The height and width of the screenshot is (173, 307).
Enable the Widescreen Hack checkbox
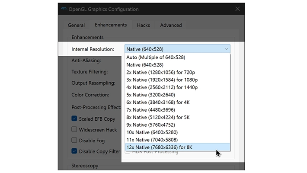pyautogui.click(x=74, y=129)
